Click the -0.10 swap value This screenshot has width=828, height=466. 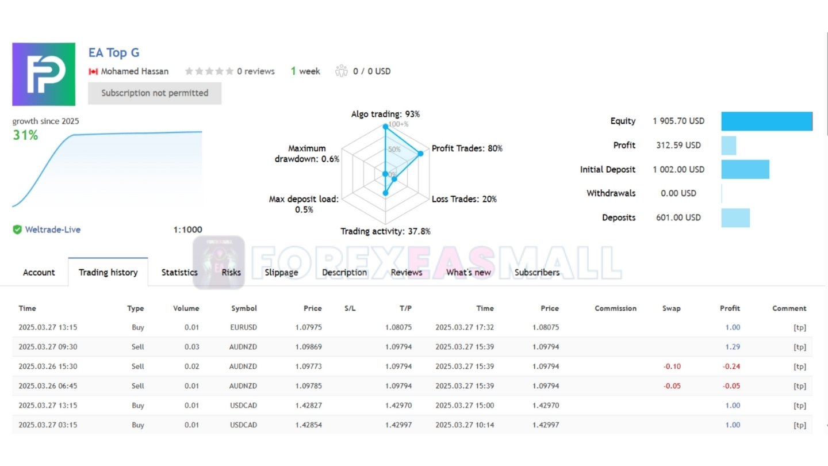pos(672,366)
